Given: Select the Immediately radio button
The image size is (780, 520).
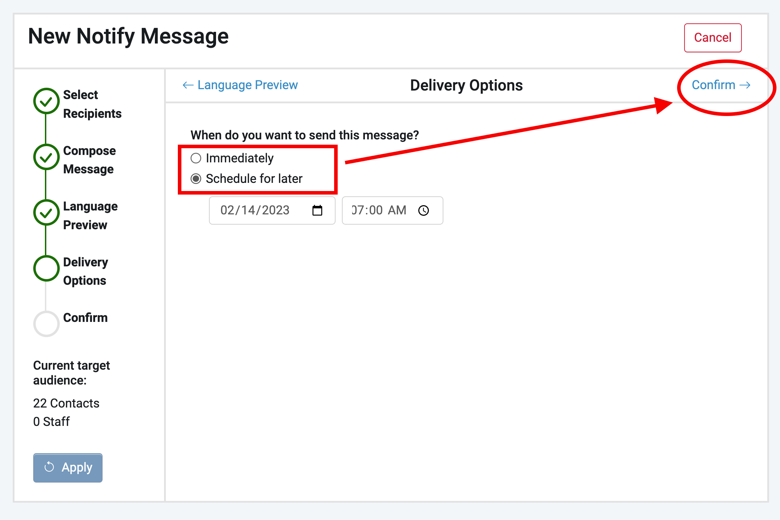Looking at the screenshot, I should pos(196,158).
